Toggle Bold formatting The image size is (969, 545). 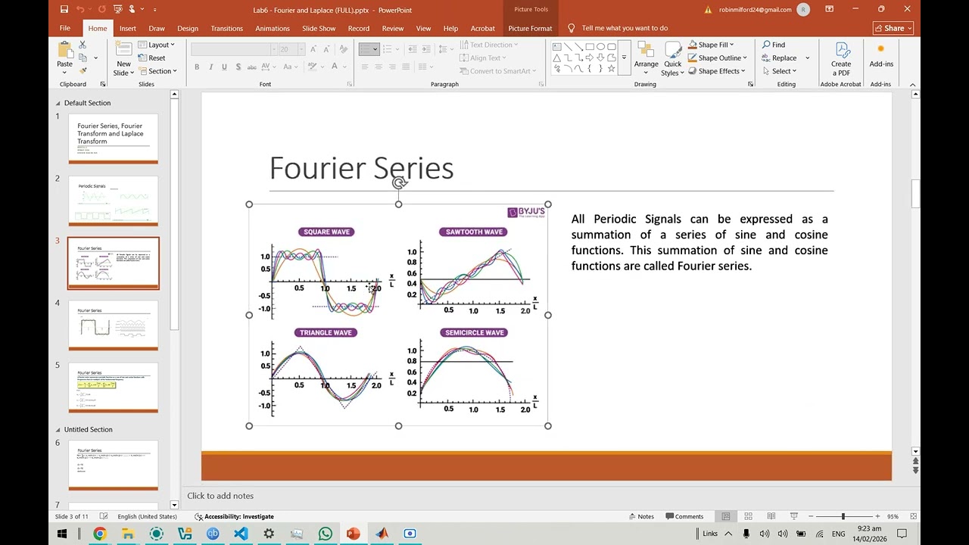[x=197, y=67]
